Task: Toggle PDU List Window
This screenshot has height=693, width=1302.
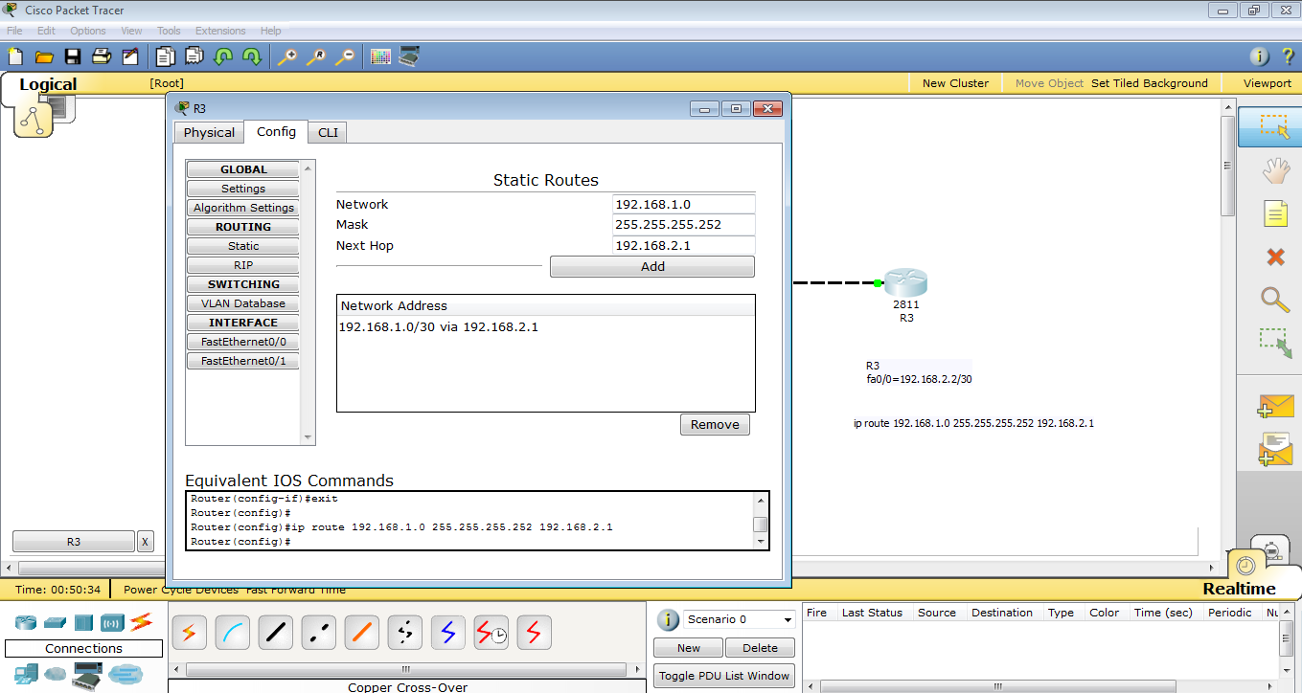Action: click(723, 676)
